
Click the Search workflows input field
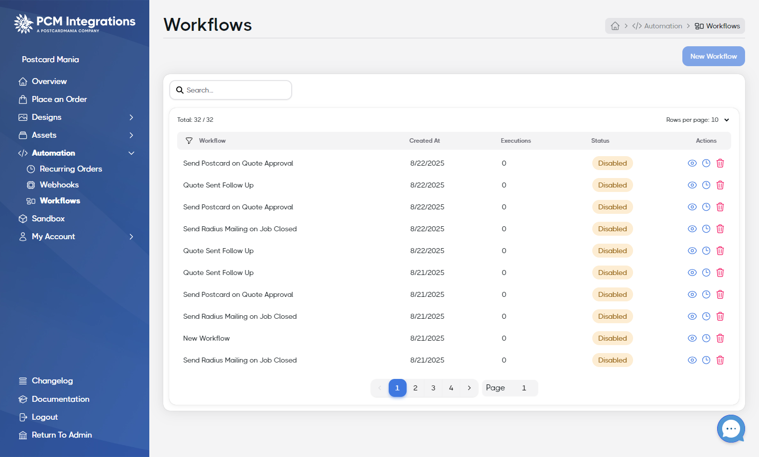point(230,90)
